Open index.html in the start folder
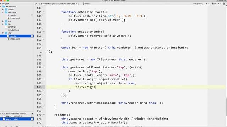The height and width of the screenshot is (127, 227). click(15, 39)
